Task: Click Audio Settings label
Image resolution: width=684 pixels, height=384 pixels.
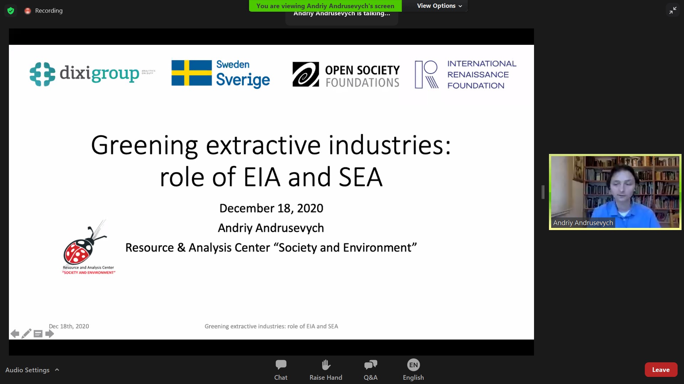Action: (x=27, y=370)
